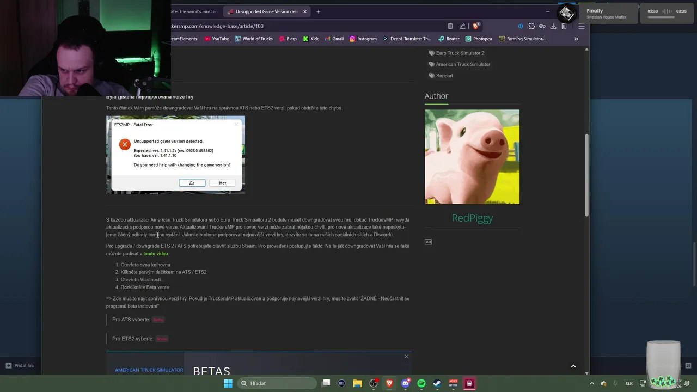Click the tab audio indicator icon in toolbar
Image resolution: width=697 pixels, height=392 pixels.
[520, 26]
